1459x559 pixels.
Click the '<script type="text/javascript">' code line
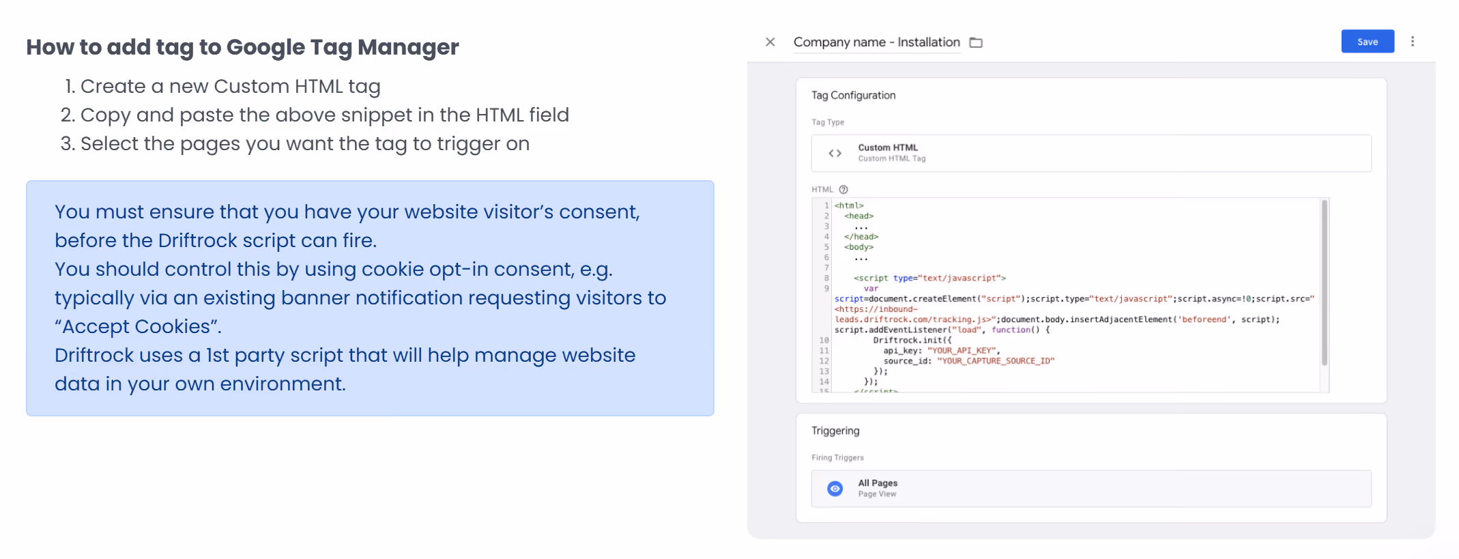tap(929, 278)
